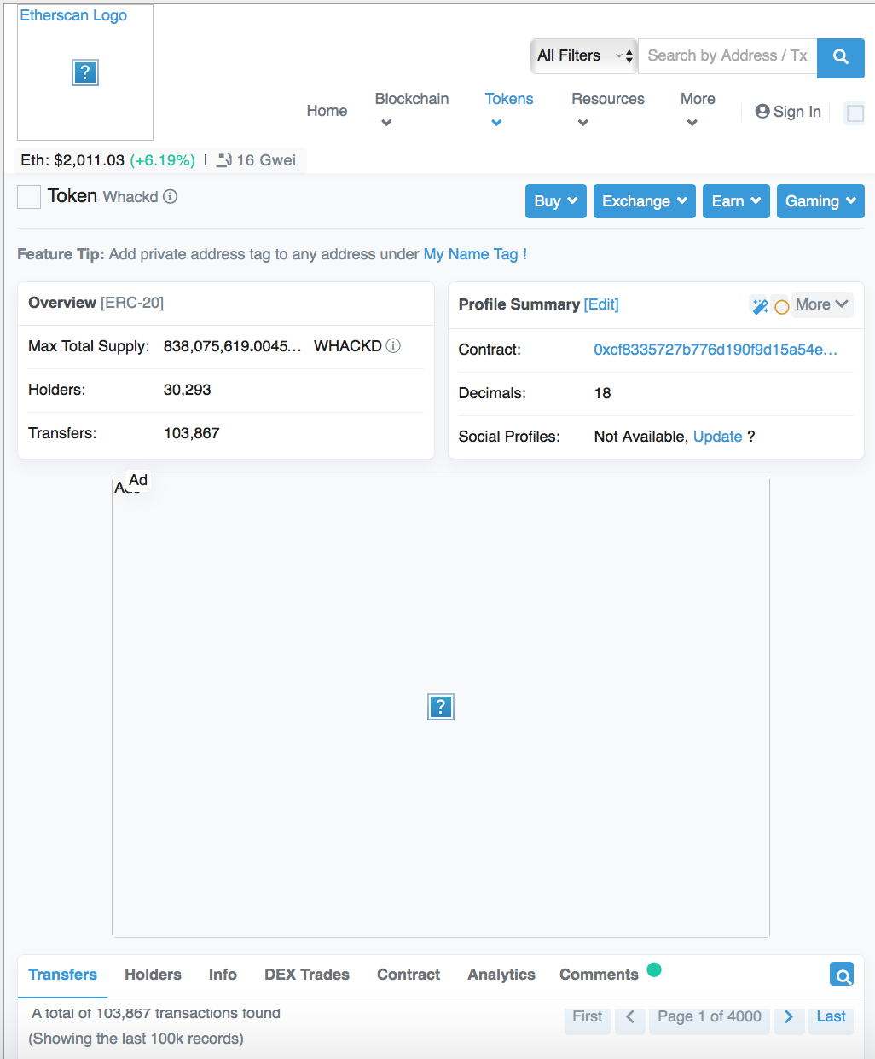Open the All Filters dropdown
875x1059 pixels.
(584, 56)
